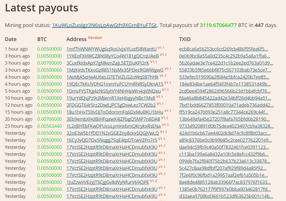
Task: Open TXID d32aea9708bd3661b523df63625b001c14b...
Action: [226, 196]
